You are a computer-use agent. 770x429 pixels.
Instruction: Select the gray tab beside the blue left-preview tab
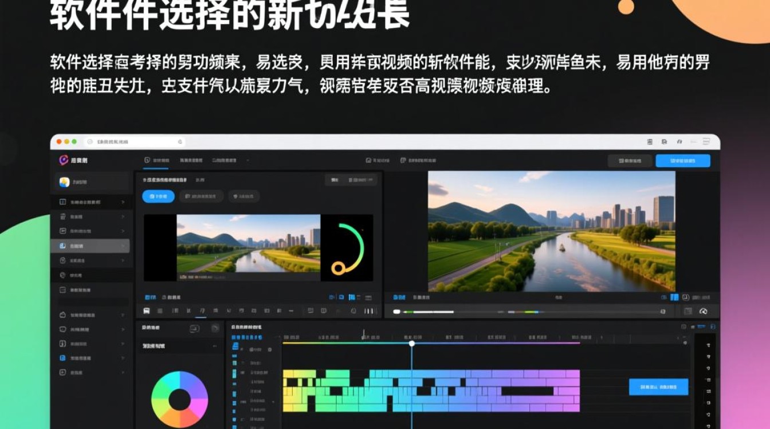click(x=171, y=297)
